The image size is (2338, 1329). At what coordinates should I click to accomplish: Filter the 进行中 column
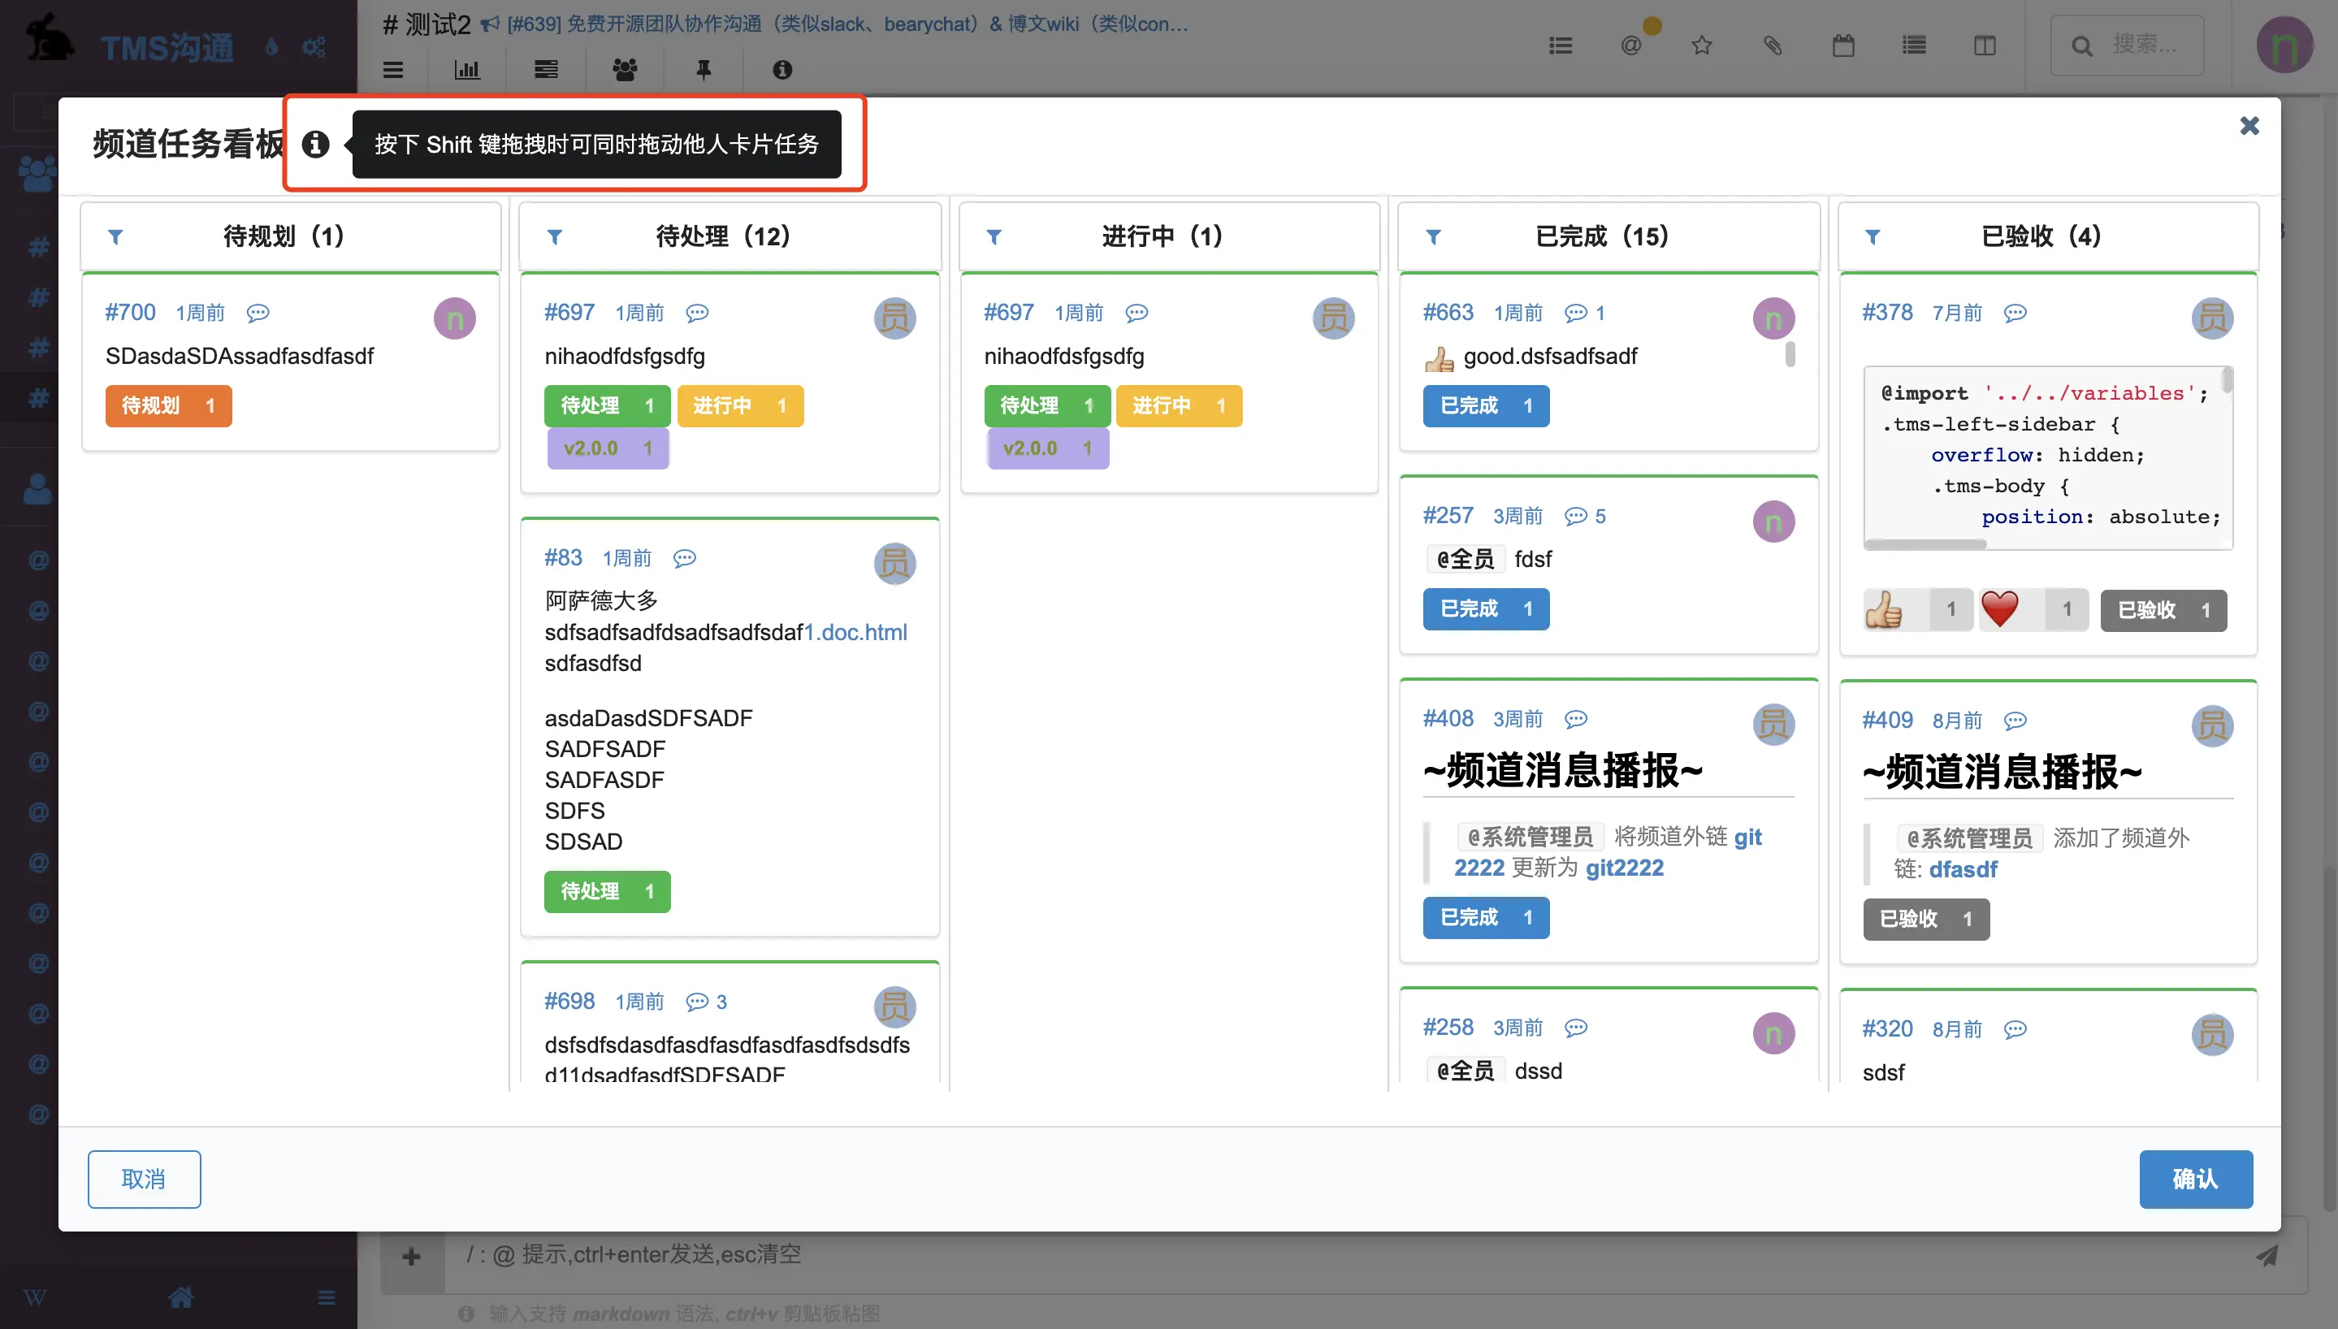pos(994,237)
